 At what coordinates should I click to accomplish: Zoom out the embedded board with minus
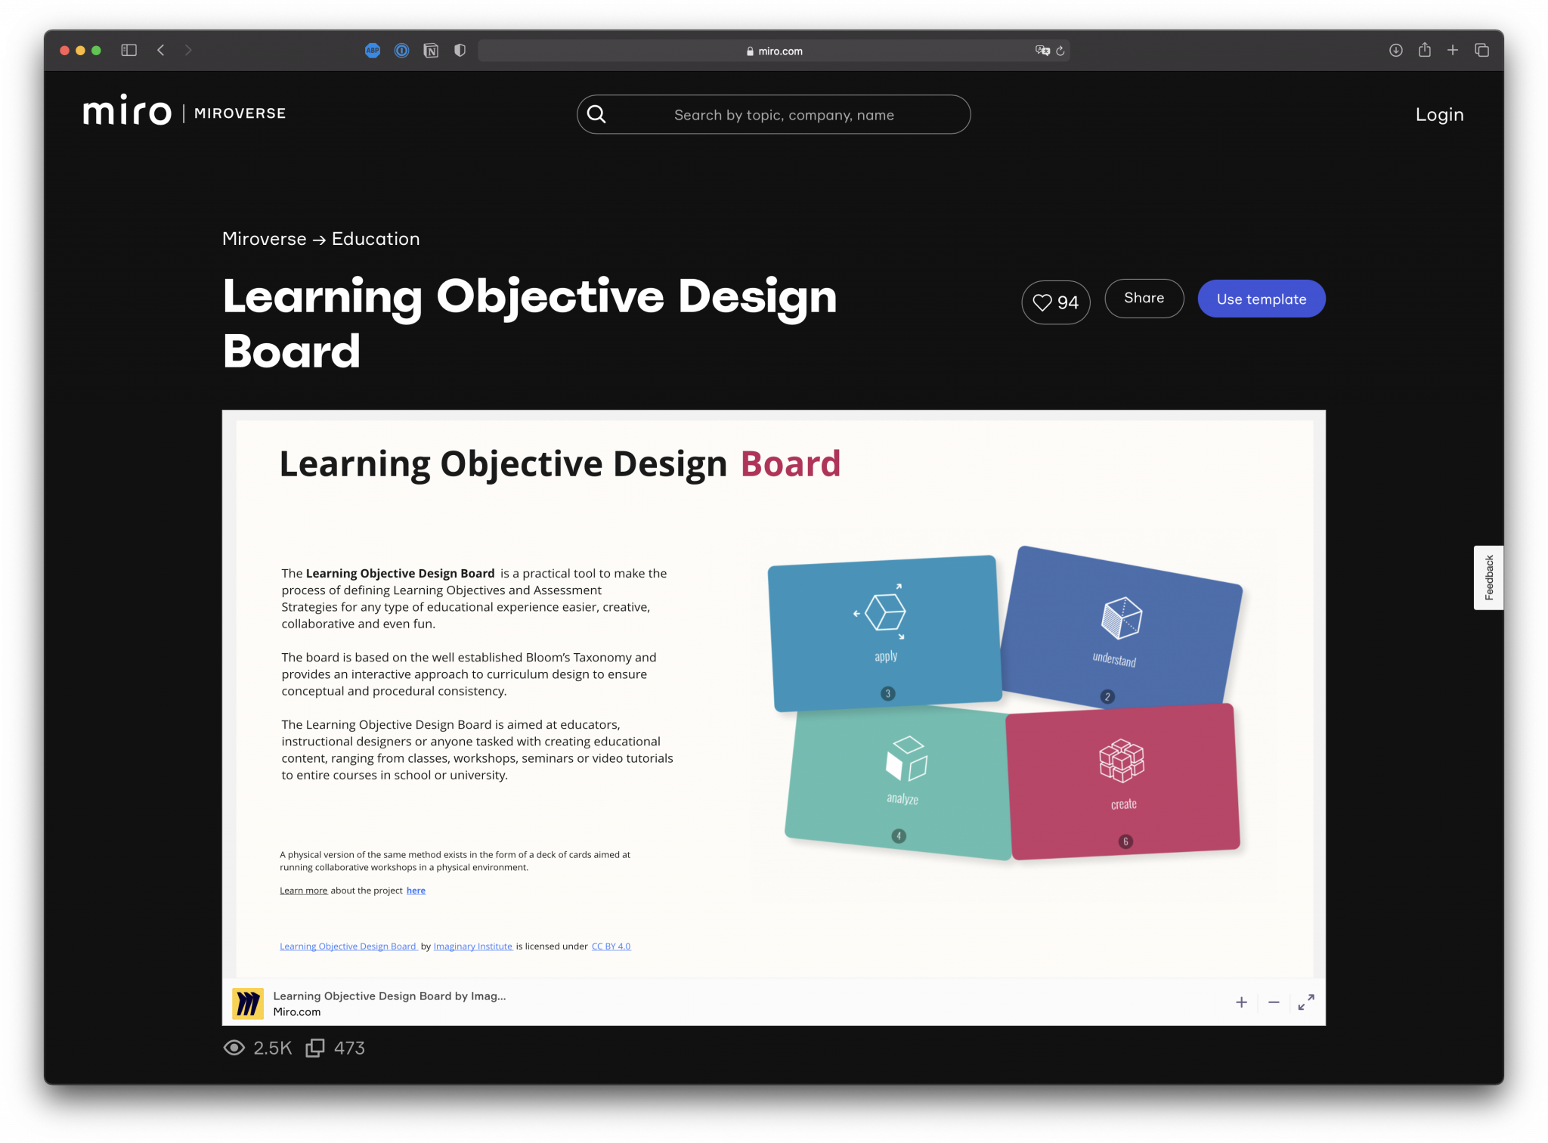tap(1273, 1002)
